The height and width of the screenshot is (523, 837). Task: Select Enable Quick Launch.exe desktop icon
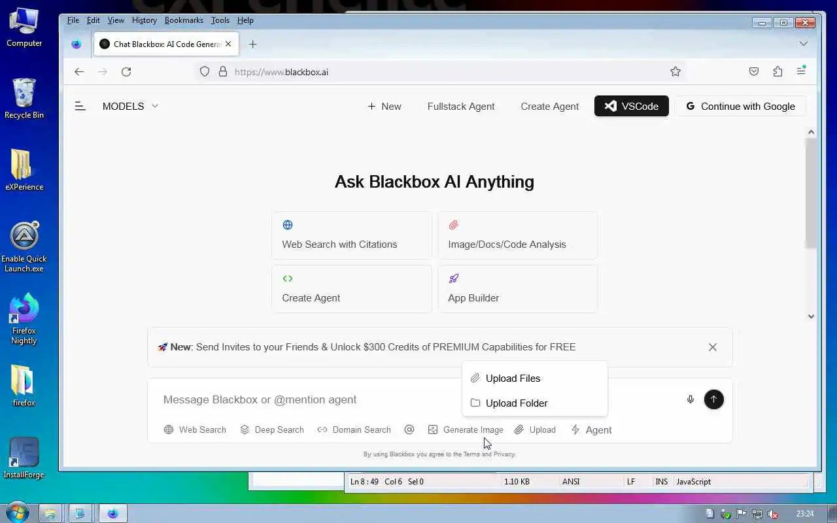(x=24, y=247)
